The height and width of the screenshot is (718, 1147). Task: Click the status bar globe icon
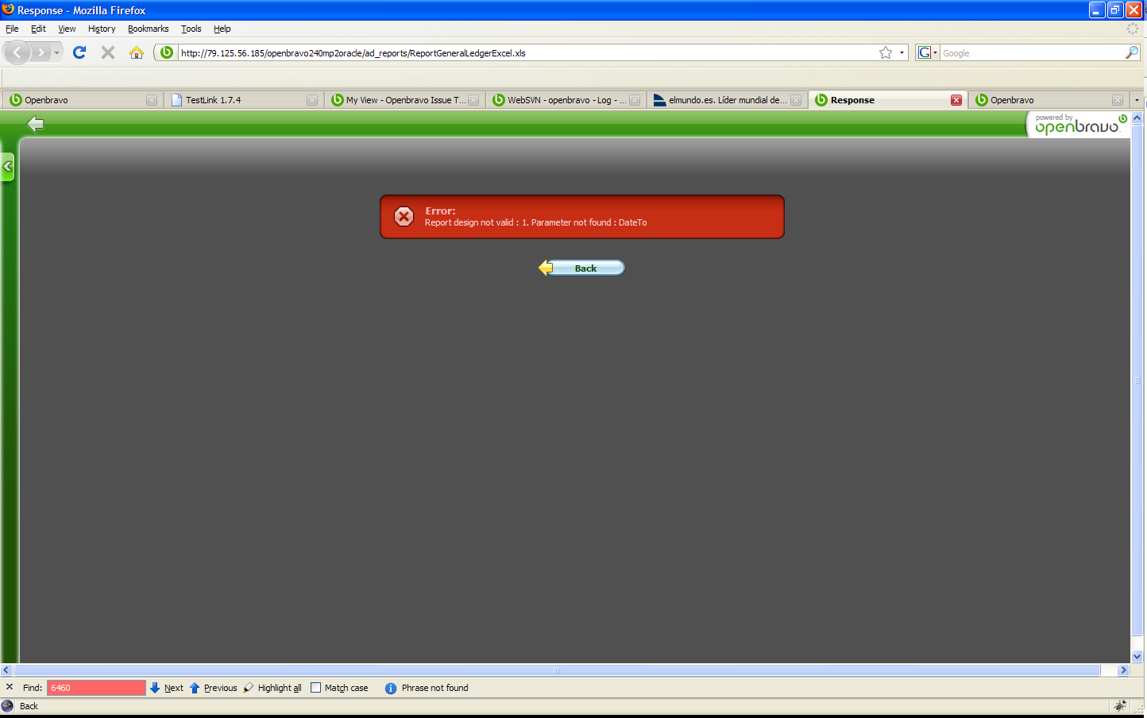click(x=8, y=705)
